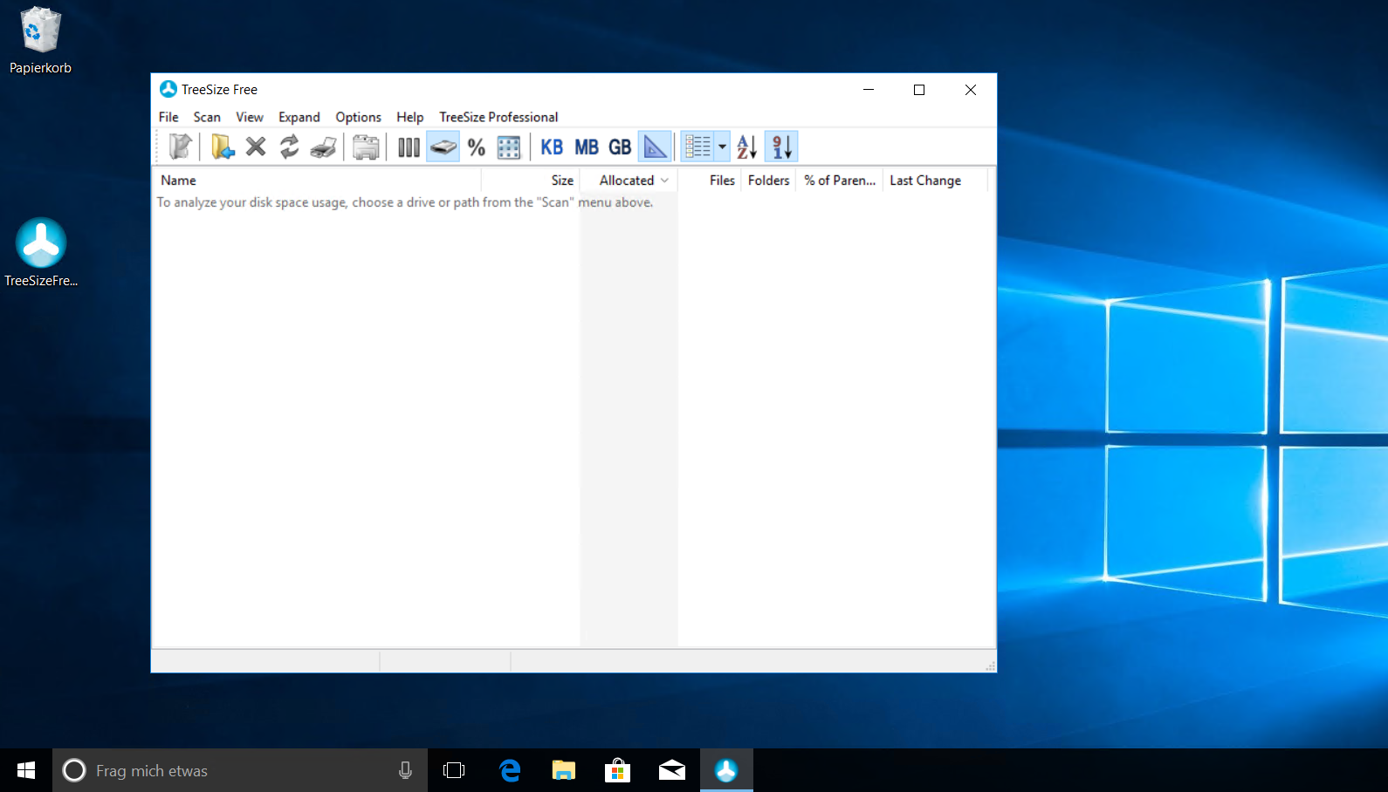The image size is (1388, 792).
Task: Launch Microsoft Edge from taskbar
Action: tap(510, 770)
